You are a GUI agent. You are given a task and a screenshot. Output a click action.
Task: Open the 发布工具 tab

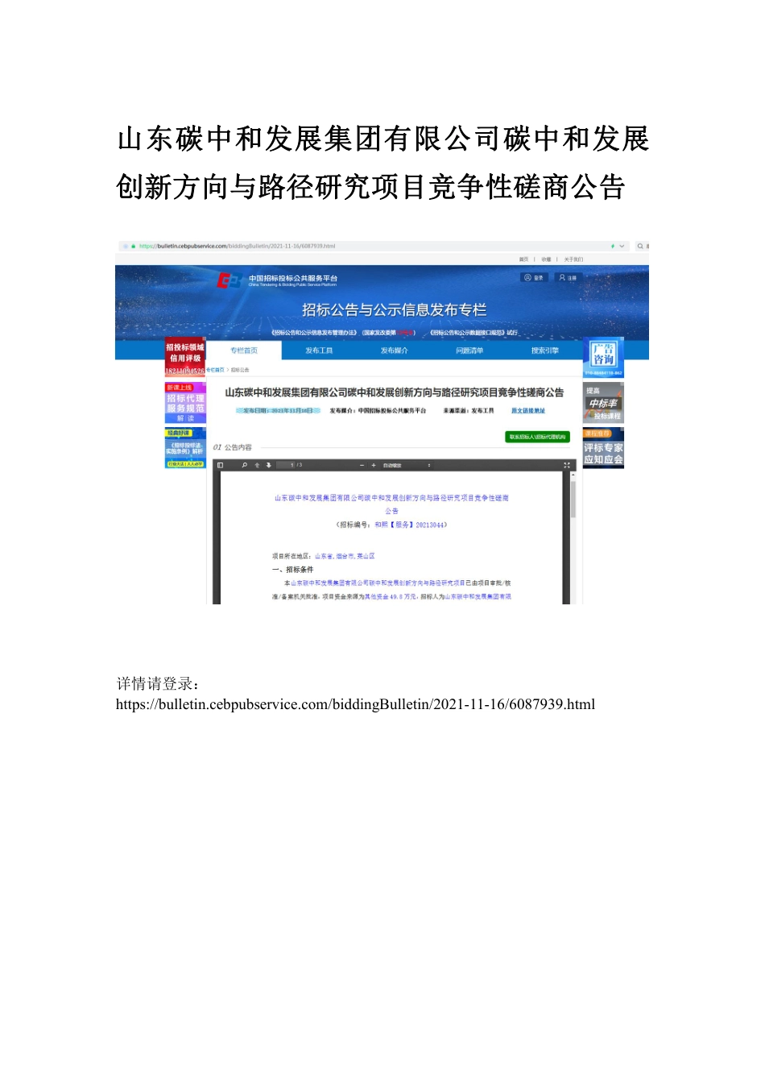tap(319, 351)
